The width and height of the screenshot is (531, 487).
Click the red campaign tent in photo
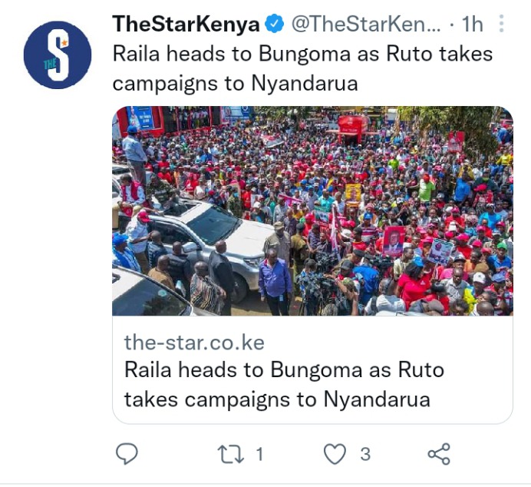[352, 129]
